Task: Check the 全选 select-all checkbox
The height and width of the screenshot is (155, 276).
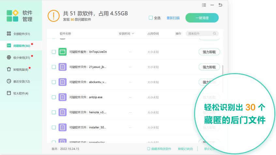Action: click(151, 18)
